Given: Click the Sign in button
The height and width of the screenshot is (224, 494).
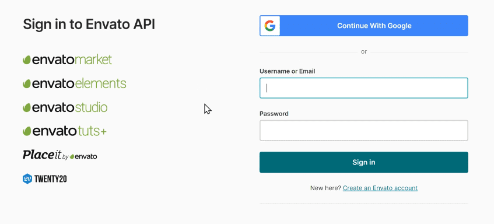Looking at the screenshot, I should pos(364,162).
